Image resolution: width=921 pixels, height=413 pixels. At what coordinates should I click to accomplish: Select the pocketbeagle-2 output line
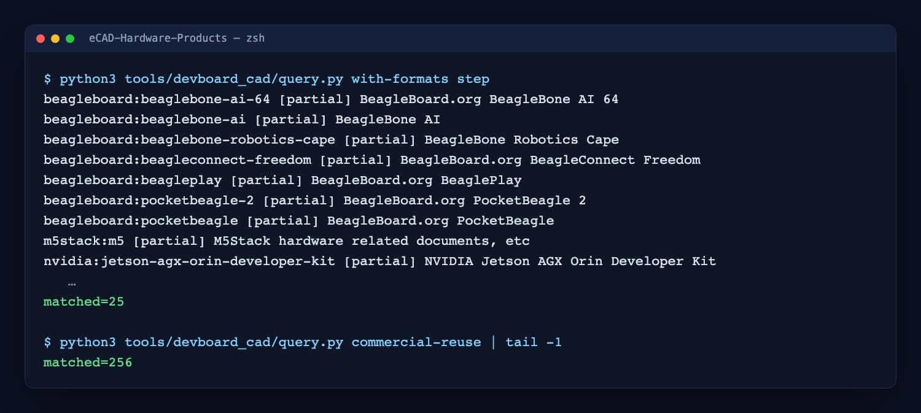[x=315, y=201]
